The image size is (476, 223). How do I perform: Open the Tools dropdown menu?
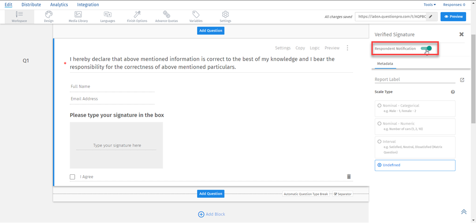430,5
